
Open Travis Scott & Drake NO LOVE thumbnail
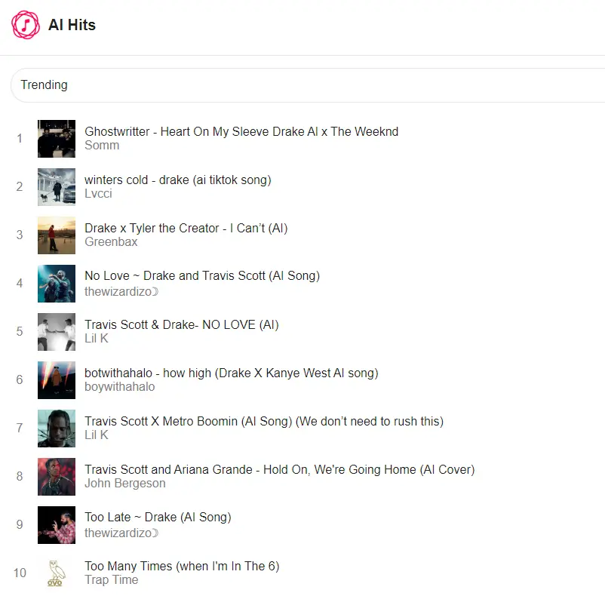click(x=57, y=332)
